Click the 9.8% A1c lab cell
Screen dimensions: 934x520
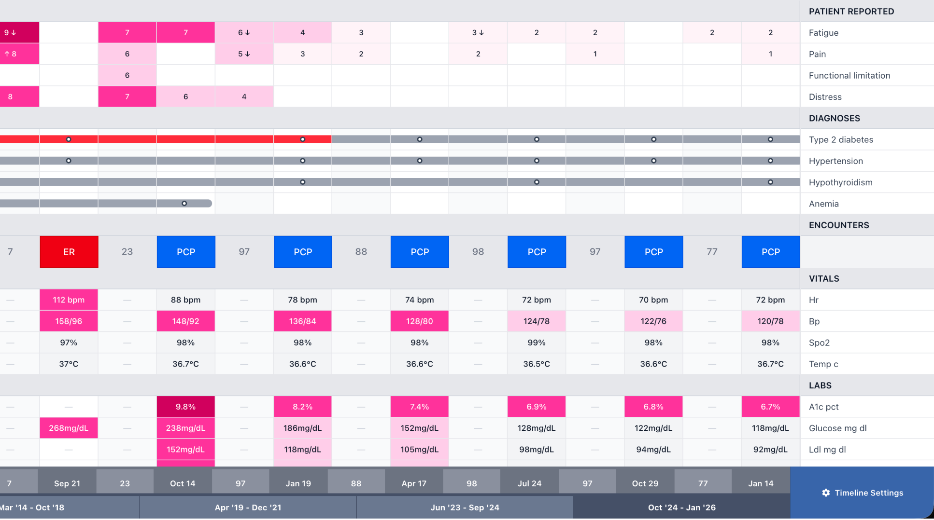(x=185, y=407)
